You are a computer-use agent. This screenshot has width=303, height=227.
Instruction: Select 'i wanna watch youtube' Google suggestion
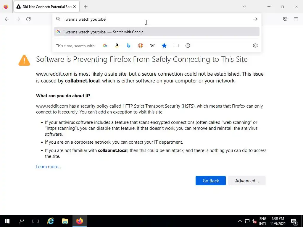click(x=157, y=32)
